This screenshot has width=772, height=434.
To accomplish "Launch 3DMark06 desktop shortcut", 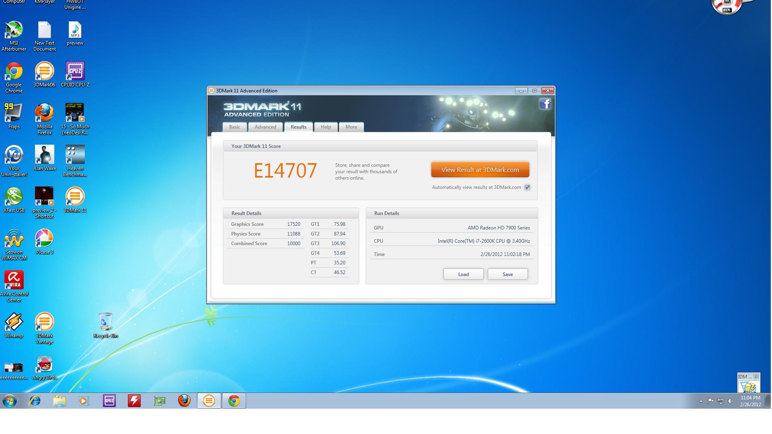I will pyautogui.click(x=44, y=74).
